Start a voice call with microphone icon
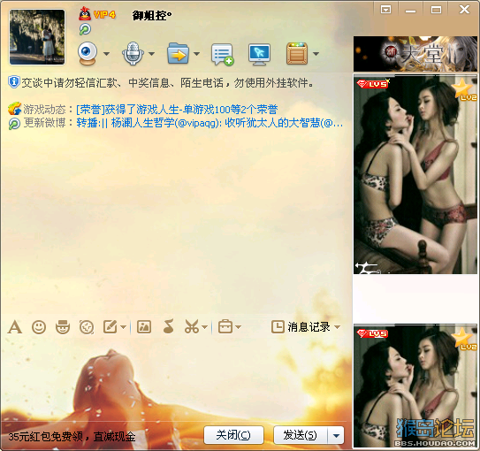480x451 pixels. pyautogui.click(x=133, y=53)
